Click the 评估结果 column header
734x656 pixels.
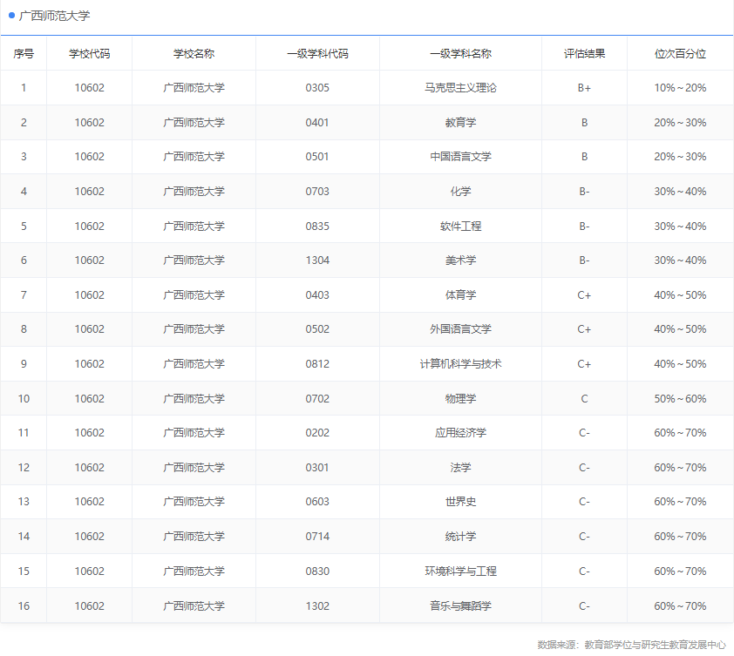pos(584,54)
